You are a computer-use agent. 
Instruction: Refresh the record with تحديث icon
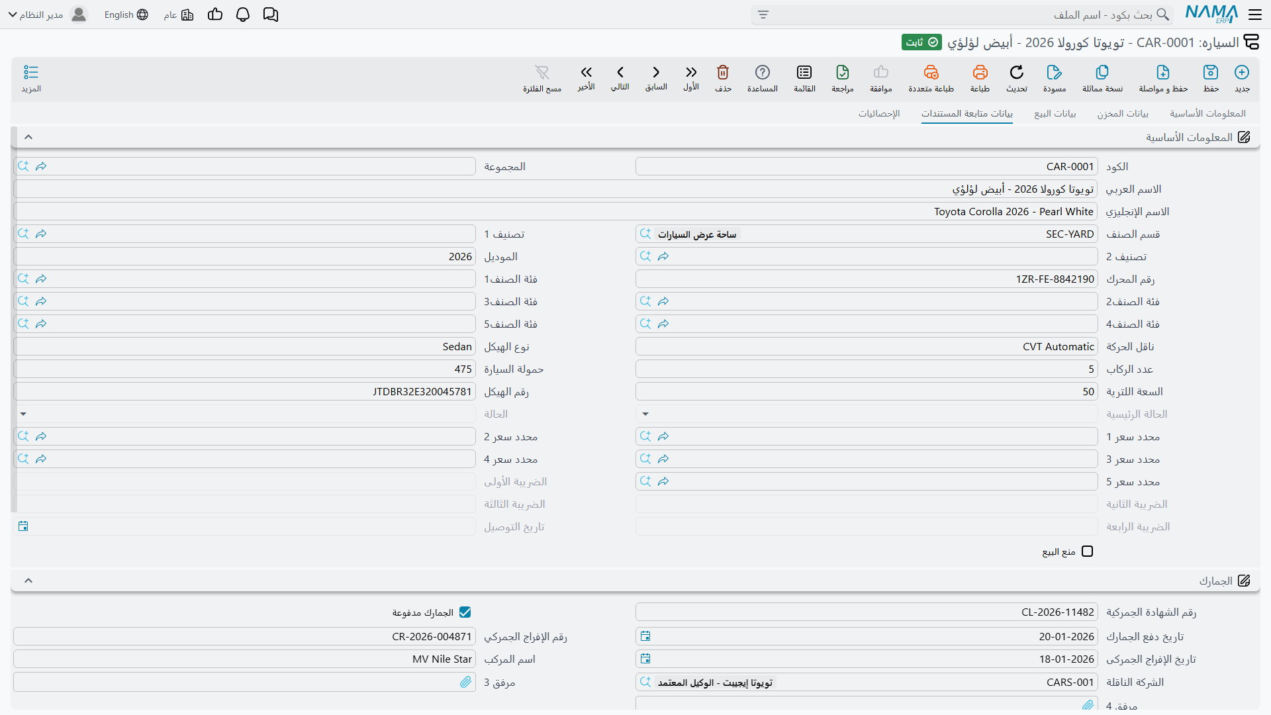coord(1017,72)
